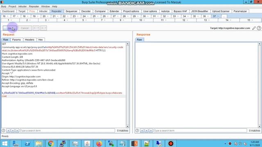The height and width of the screenshot is (147, 262).
Task: Click the request search help icon
Action: 3,131
